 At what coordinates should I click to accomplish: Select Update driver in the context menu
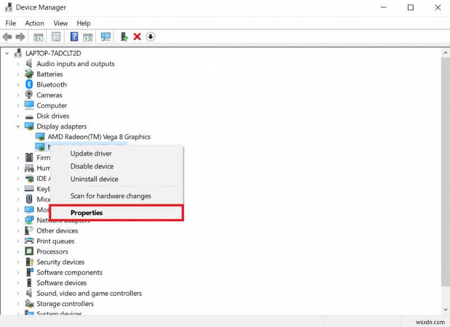[91, 153]
